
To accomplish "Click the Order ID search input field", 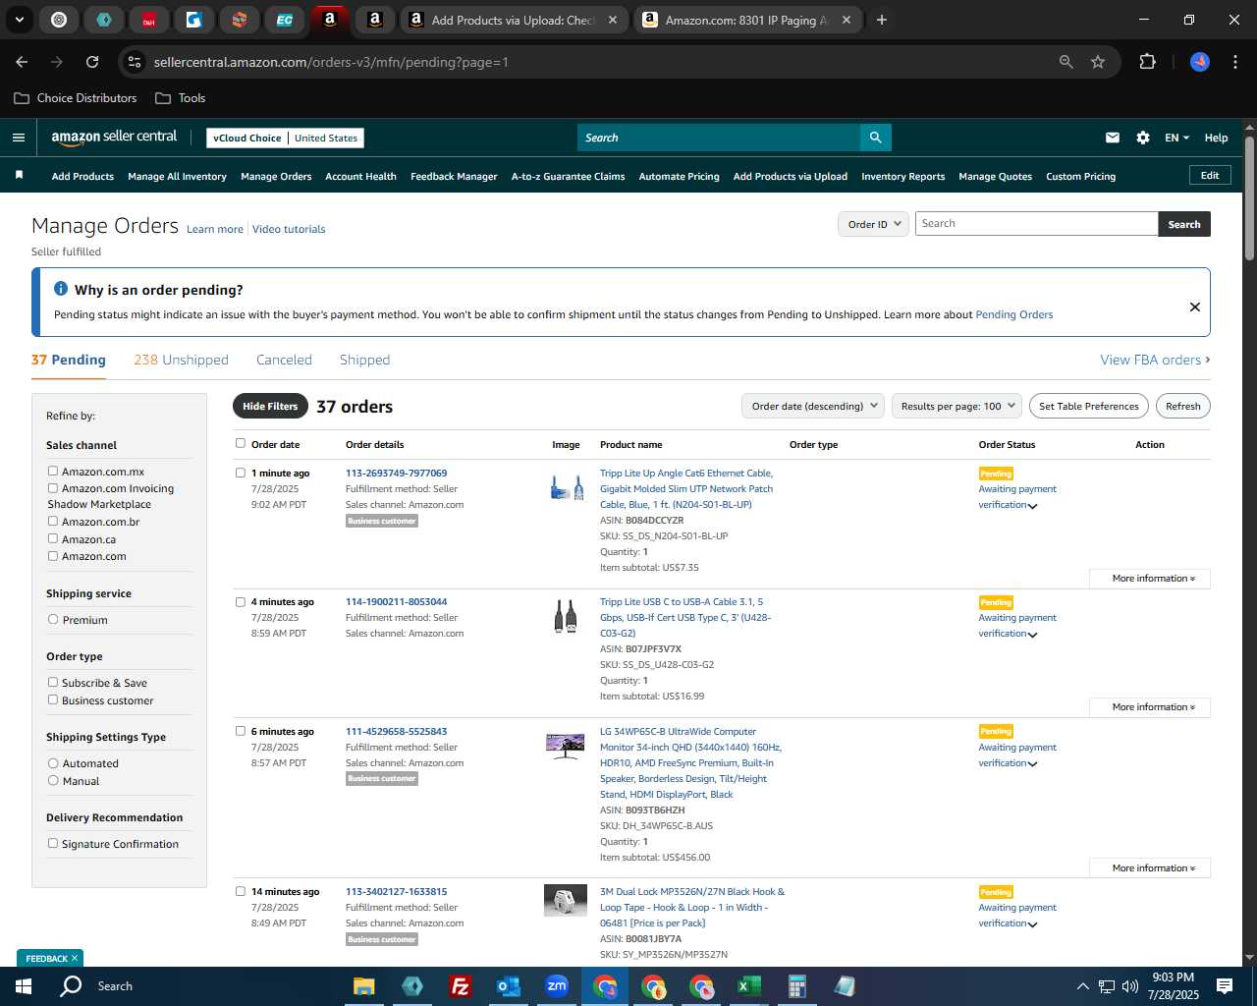I will click(x=1036, y=224).
